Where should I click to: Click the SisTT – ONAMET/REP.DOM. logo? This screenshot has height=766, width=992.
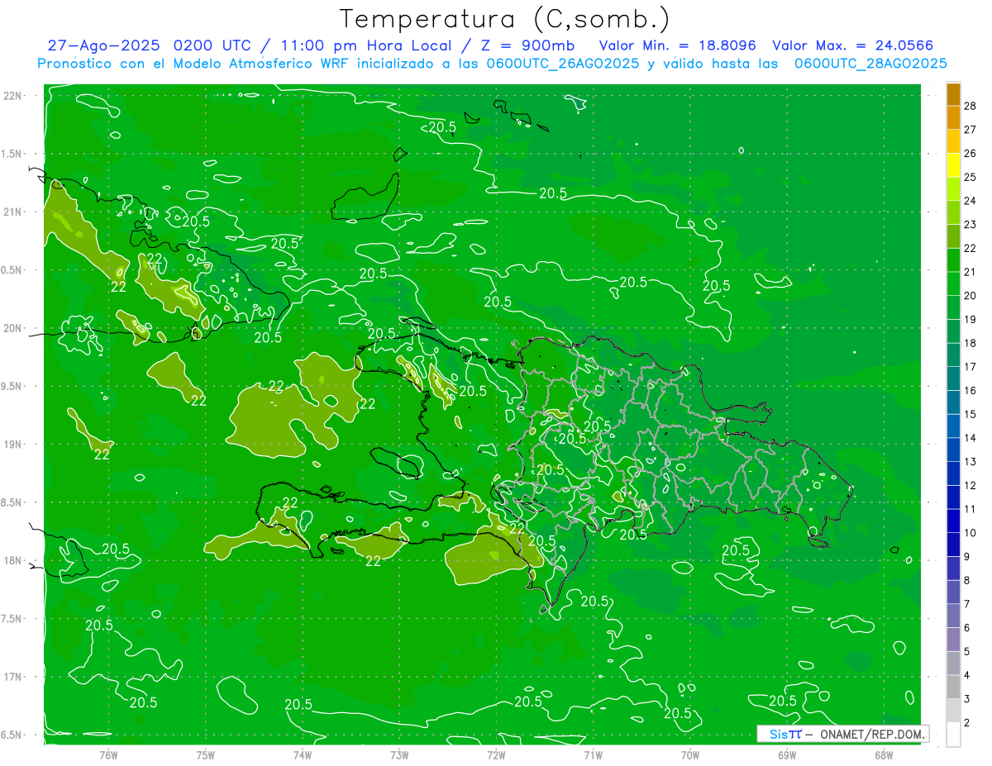pos(842,734)
